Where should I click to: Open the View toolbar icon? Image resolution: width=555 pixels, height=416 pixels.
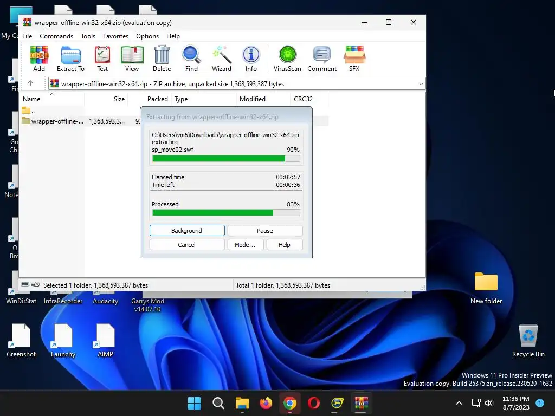pos(132,58)
